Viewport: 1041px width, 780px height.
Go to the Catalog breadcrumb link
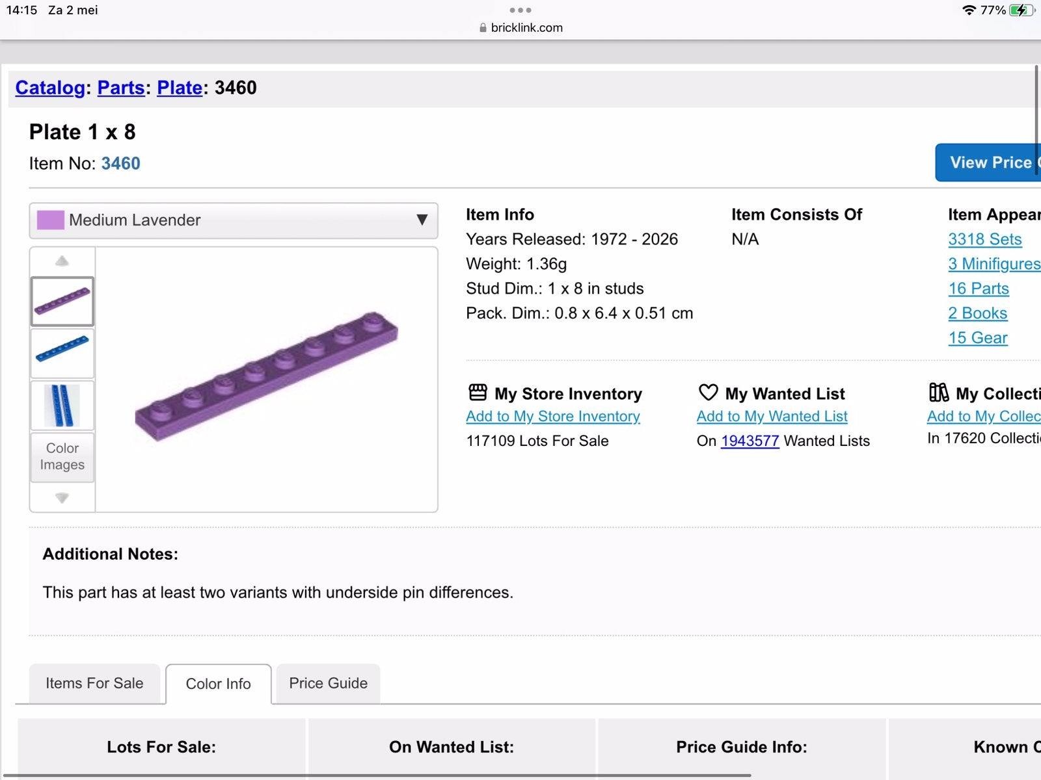click(50, 88)
